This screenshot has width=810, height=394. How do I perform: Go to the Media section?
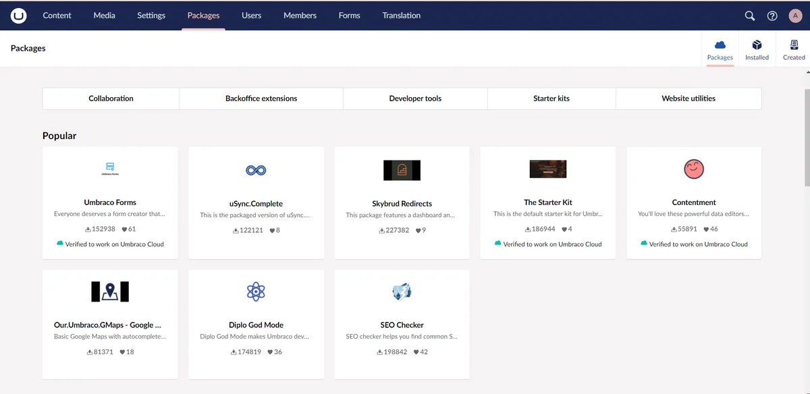(x=104, y=16)
